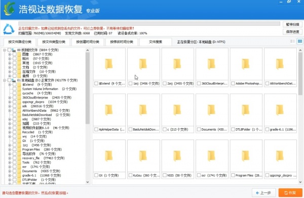This screenshot has width=304, height=198.
Task: Click the qqpcmgr_docpro folder icon in grid
Action: [280, 156]
